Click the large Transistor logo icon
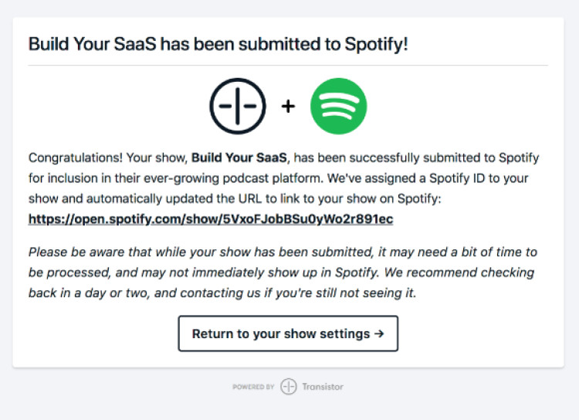This screenshot has width=579, height=420. [238, 106]
